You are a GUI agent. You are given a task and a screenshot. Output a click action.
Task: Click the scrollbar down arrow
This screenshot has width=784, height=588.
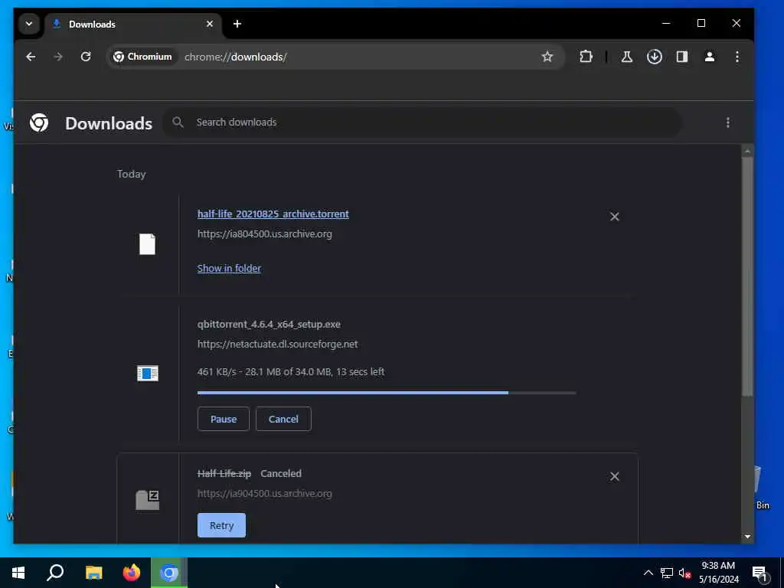click(x=747, y=537)
